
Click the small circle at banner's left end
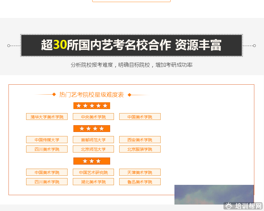point(9,46)
